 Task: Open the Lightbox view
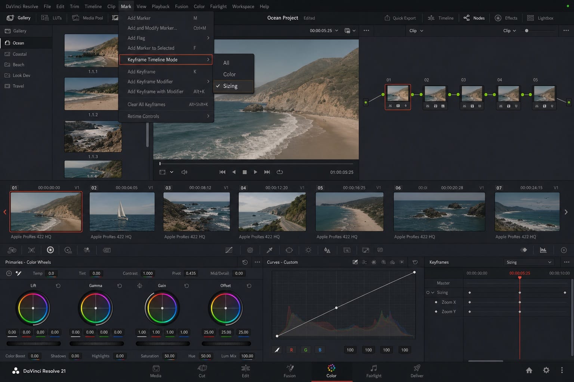(540, 18)
